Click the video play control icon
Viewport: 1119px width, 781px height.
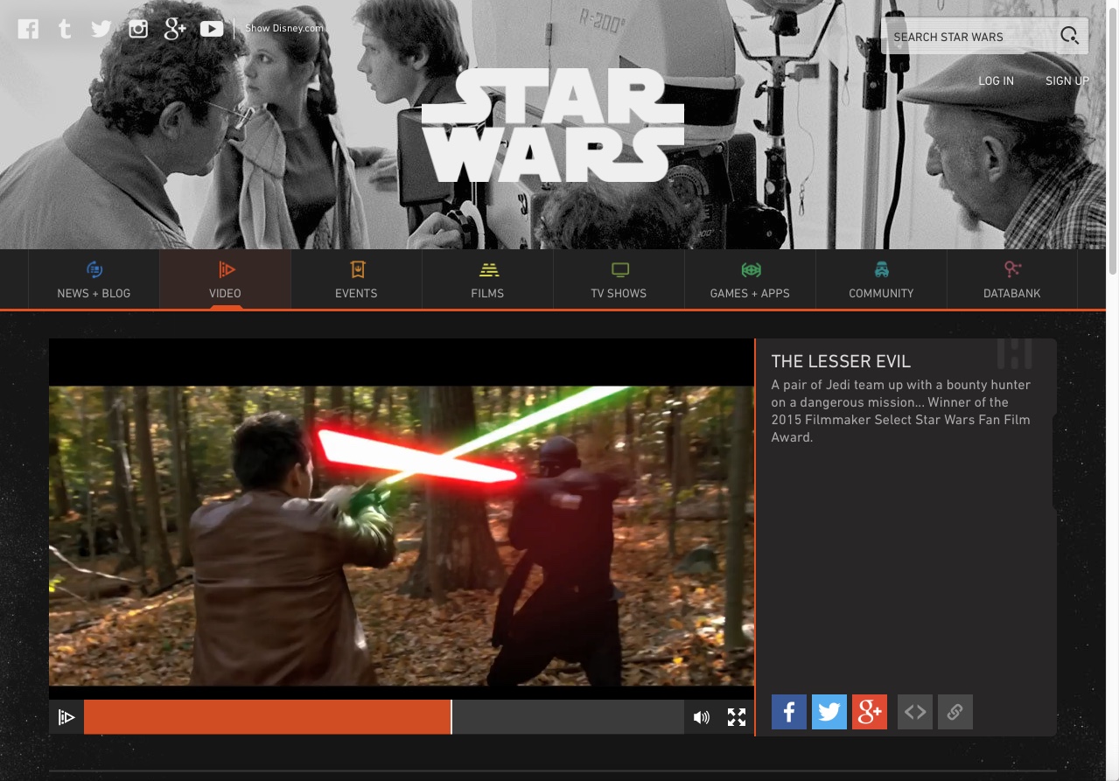(66, 717)
